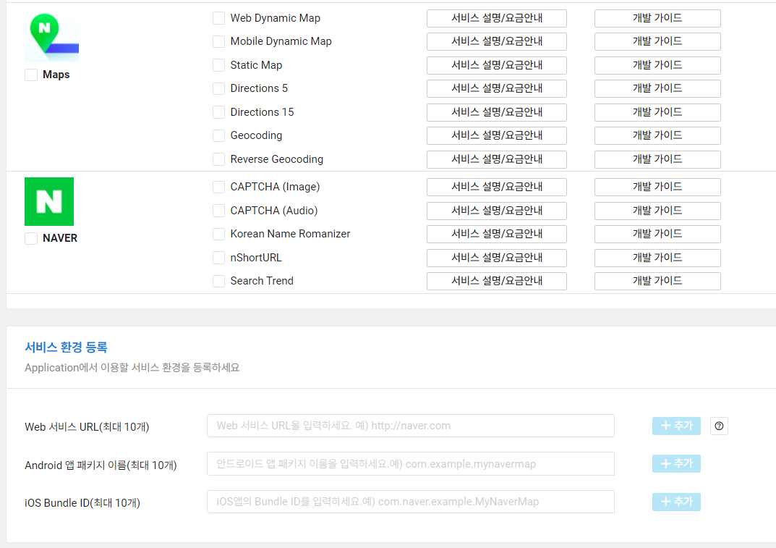Enable Web Dynamic Map checkbox

click(x=218, y=18)
